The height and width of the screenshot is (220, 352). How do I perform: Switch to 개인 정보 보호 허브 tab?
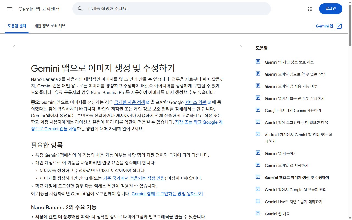point(50,26)
